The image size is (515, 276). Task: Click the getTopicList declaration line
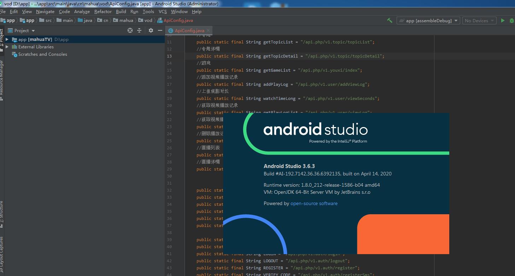(285, 42)
